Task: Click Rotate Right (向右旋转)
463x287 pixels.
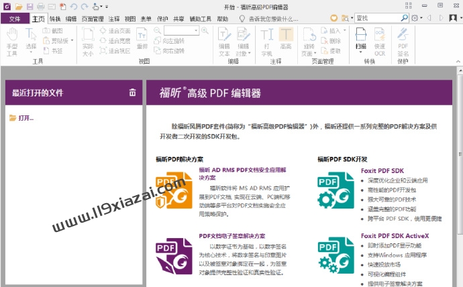Action: [169, 51]
